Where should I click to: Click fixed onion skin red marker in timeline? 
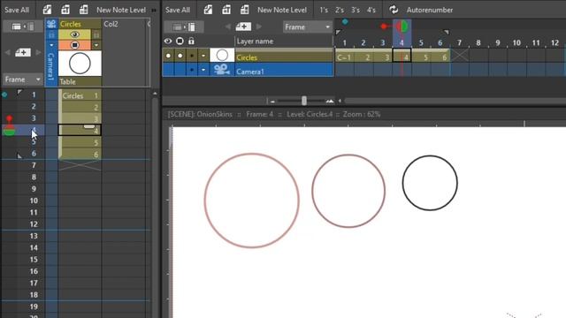click(383, 26)
